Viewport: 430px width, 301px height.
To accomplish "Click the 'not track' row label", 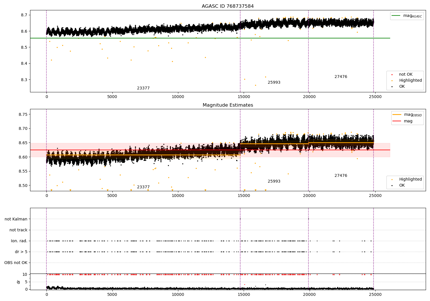I will 18,230.
